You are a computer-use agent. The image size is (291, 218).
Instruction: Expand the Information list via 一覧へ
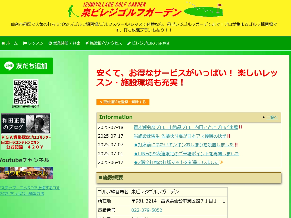(x=272, y=117)
